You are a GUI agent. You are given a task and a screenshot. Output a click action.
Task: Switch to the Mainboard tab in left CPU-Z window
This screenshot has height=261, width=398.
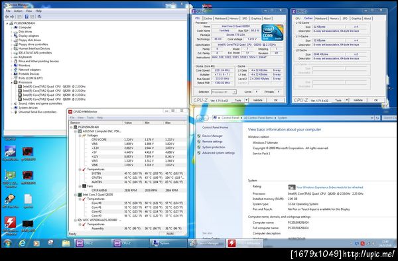(221, 19)
